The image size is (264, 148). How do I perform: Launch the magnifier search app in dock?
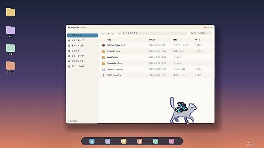108,141
